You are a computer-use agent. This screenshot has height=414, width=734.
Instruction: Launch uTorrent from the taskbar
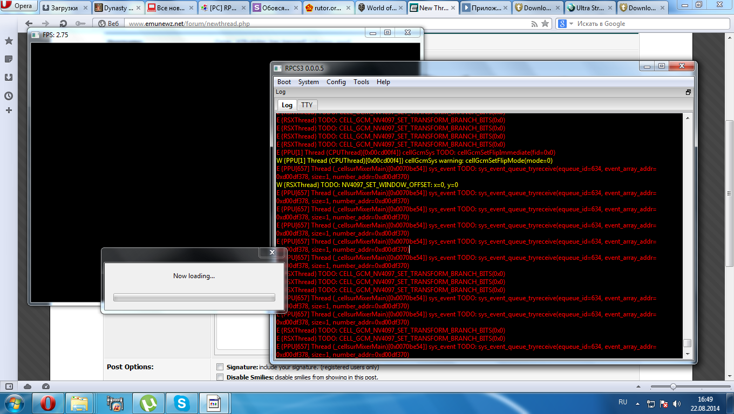(147, 403)
